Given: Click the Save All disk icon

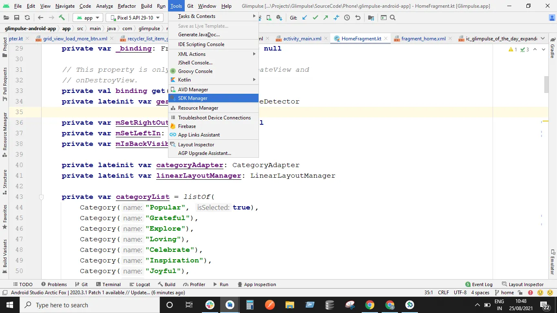Looking at the screenshot, I should pos(17,18).
